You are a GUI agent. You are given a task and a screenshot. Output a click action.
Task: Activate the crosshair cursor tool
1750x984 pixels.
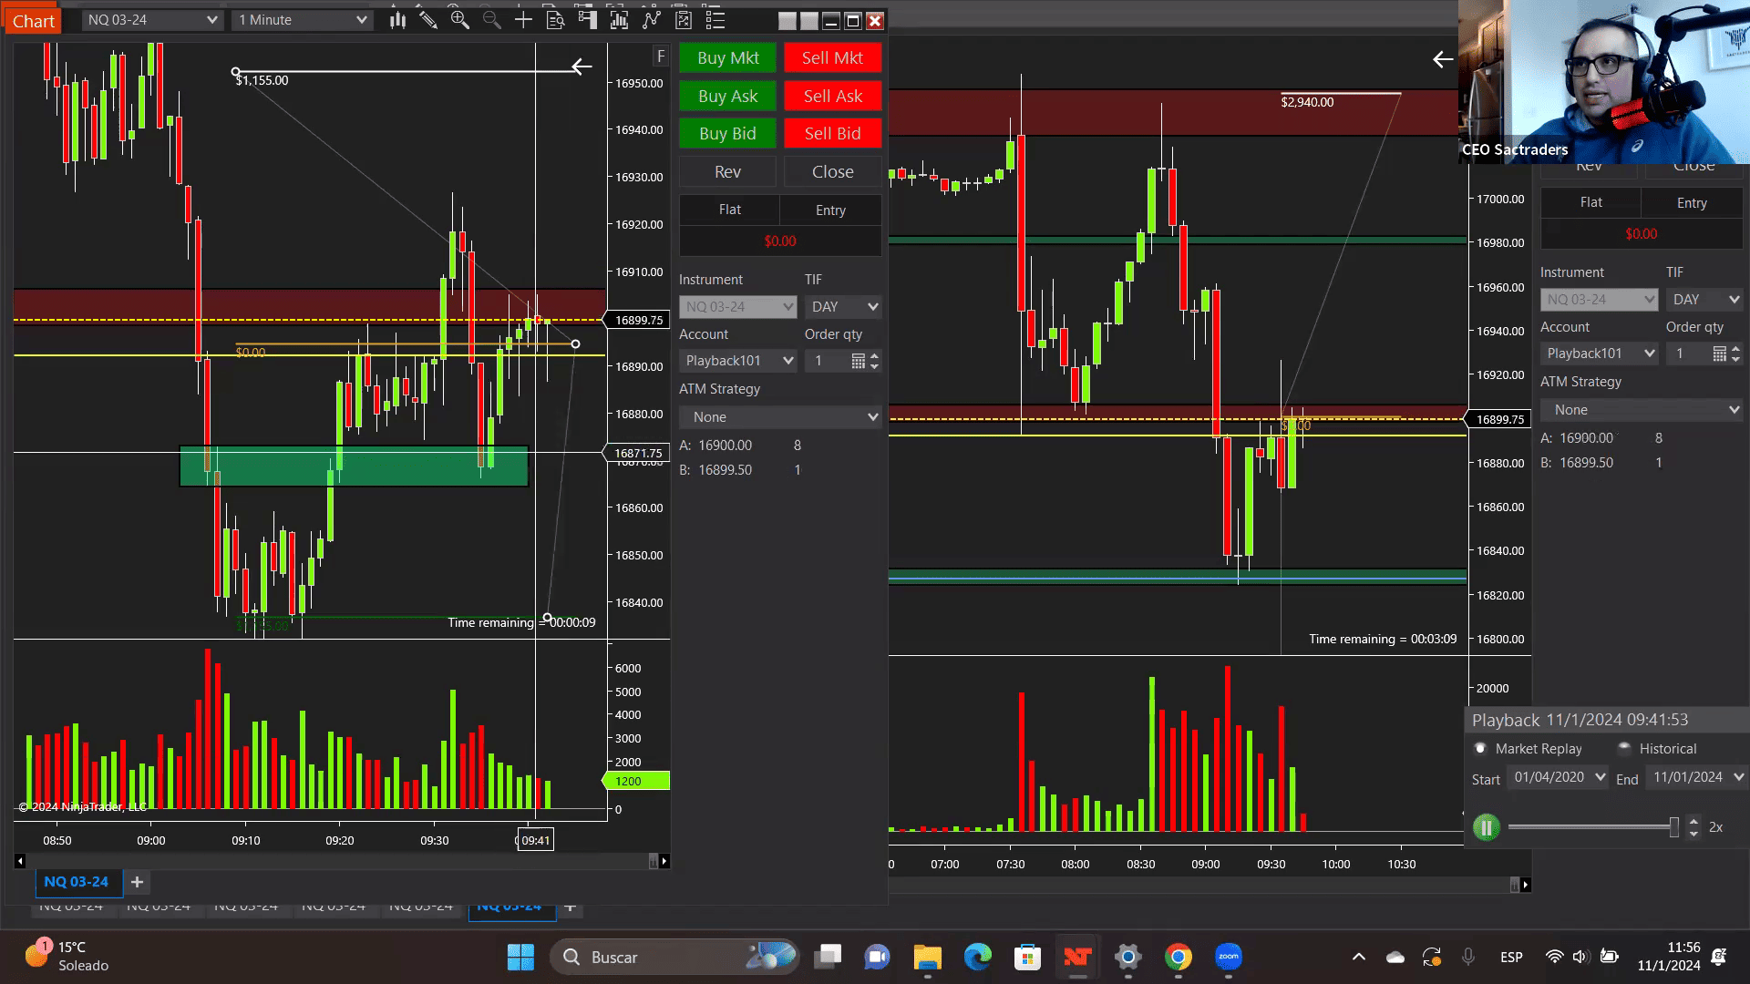click(x=523, y=20)
